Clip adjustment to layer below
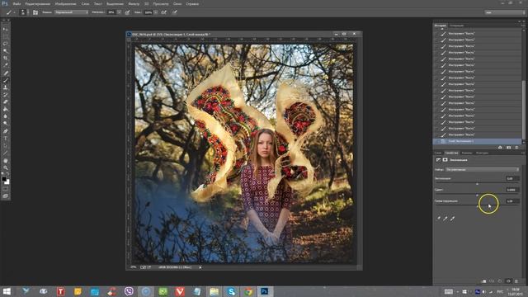Viewport: 528px width, 297px height. (484, 281)
